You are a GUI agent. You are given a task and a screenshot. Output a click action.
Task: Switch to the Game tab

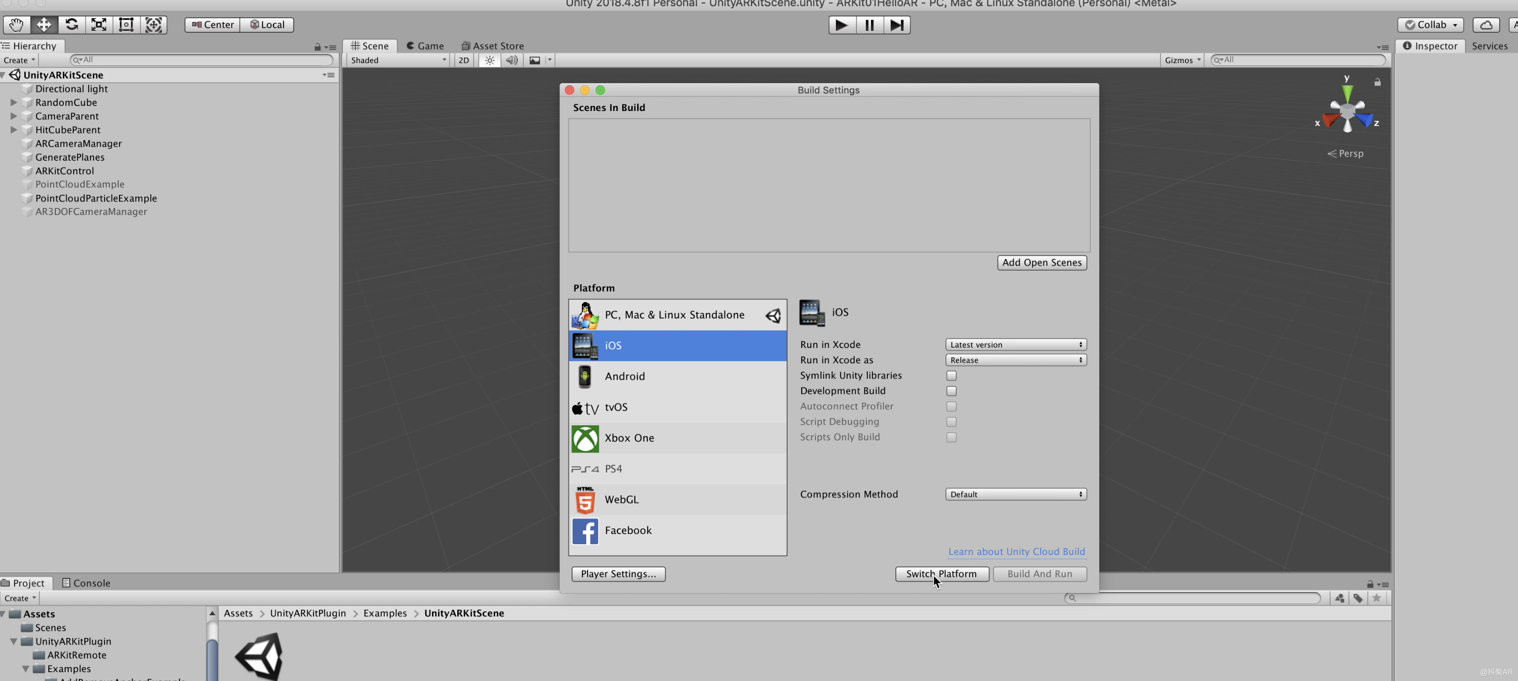pyautogui.click(x=425, y=46)
